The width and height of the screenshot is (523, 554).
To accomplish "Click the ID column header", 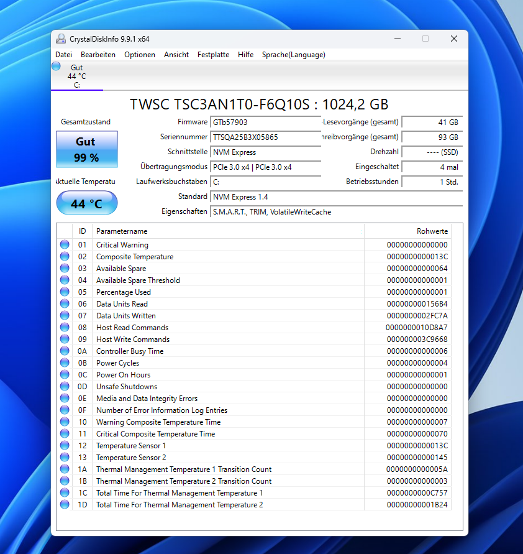I will [x=82, y=231].
